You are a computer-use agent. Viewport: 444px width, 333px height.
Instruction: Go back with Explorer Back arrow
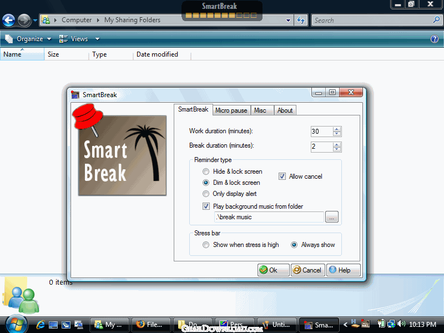pos(8,21)
